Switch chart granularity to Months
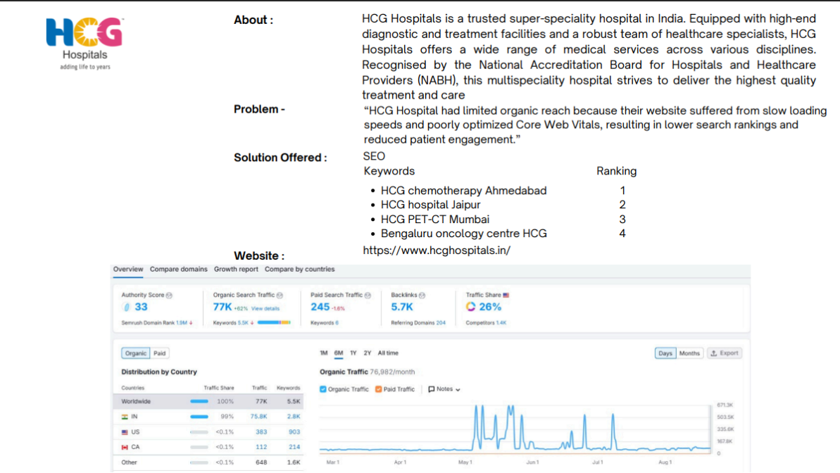Image resolution: width=840 pixels, height=473 pixels. point(689,353)
